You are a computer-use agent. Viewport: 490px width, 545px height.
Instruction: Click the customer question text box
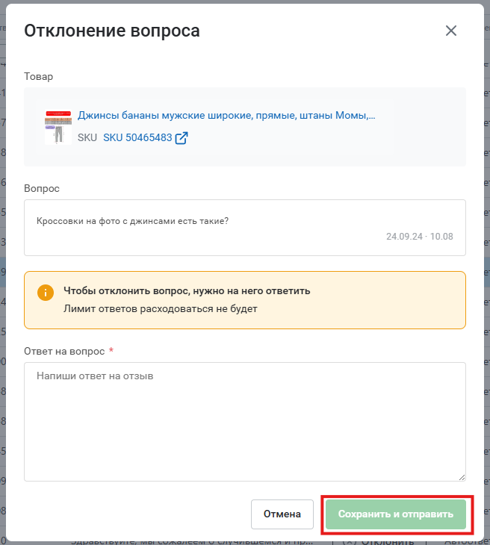point(245,228)
